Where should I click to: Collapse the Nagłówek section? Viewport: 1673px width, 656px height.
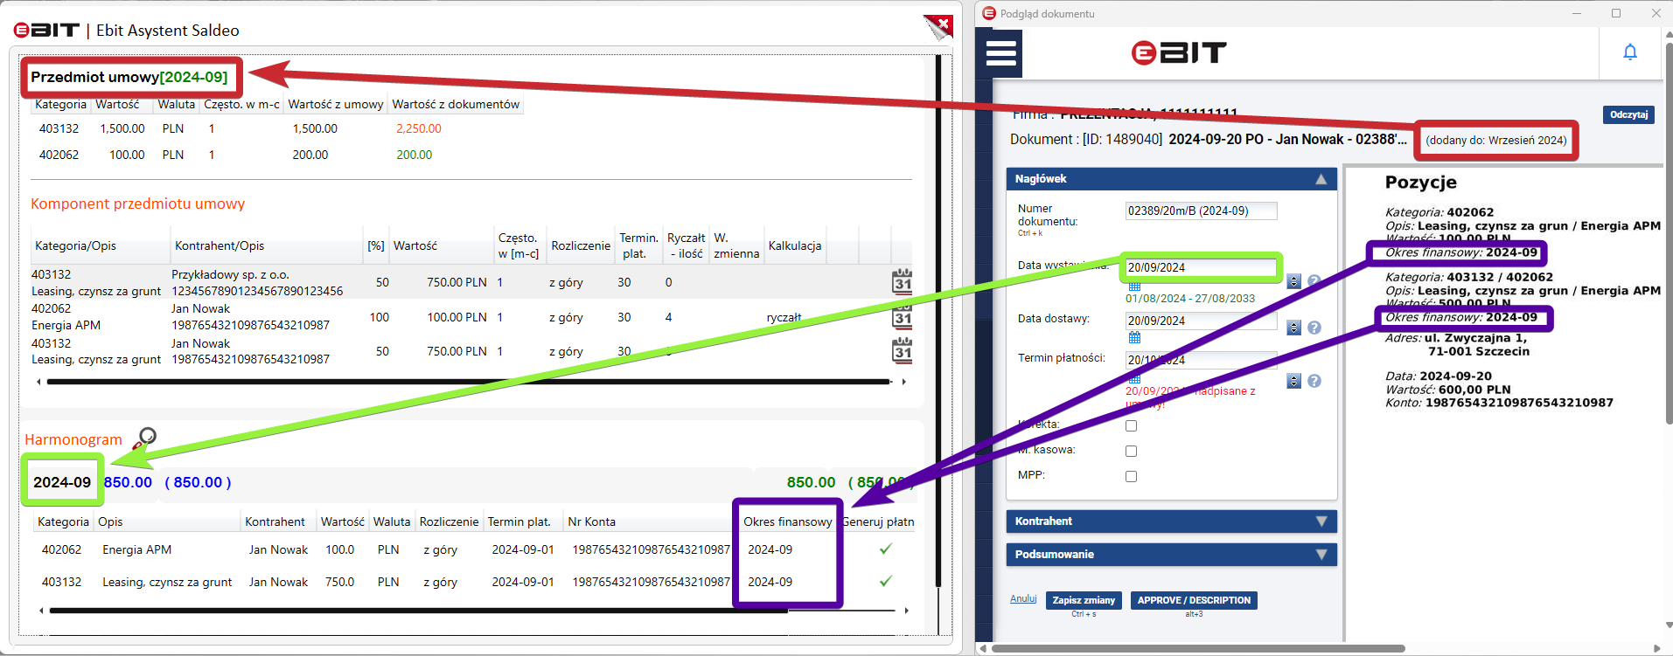1321,179
